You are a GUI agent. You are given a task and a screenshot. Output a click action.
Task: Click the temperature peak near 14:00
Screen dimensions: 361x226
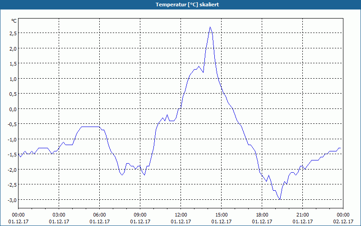click(210, 27)
